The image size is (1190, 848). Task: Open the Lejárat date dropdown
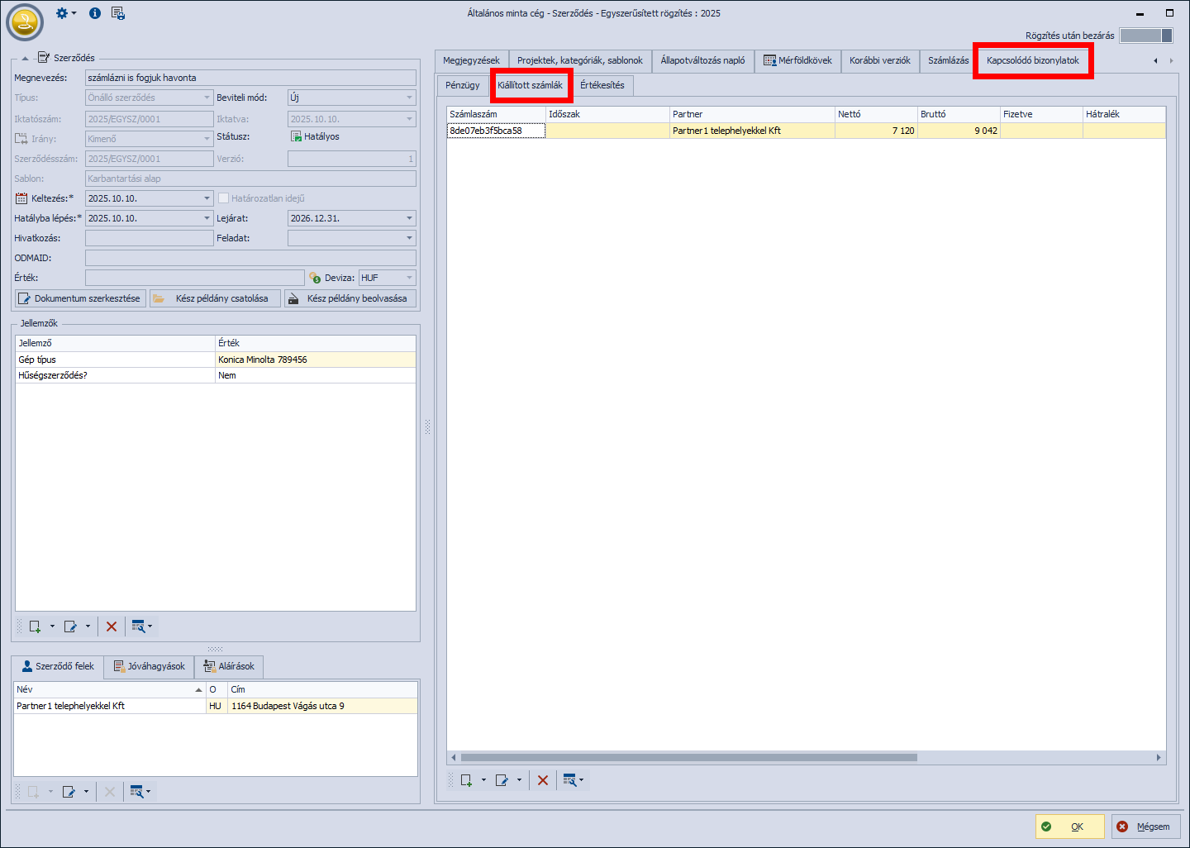click(409, 218)
